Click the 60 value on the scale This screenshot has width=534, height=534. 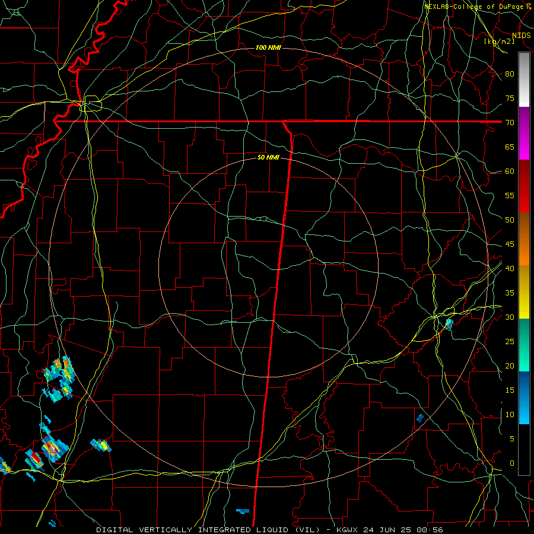tap(510, 171)
